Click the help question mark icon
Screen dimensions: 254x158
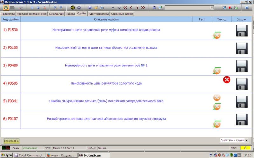click(x=247, y=8)
